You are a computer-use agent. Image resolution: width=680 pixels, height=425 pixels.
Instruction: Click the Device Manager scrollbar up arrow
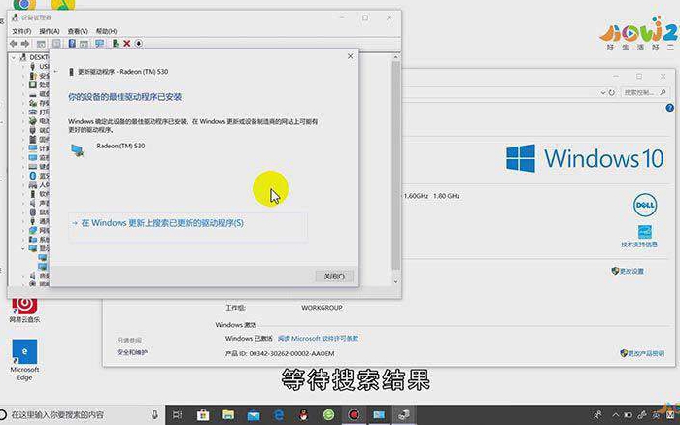pyautogui.click(x=395, y=57)
